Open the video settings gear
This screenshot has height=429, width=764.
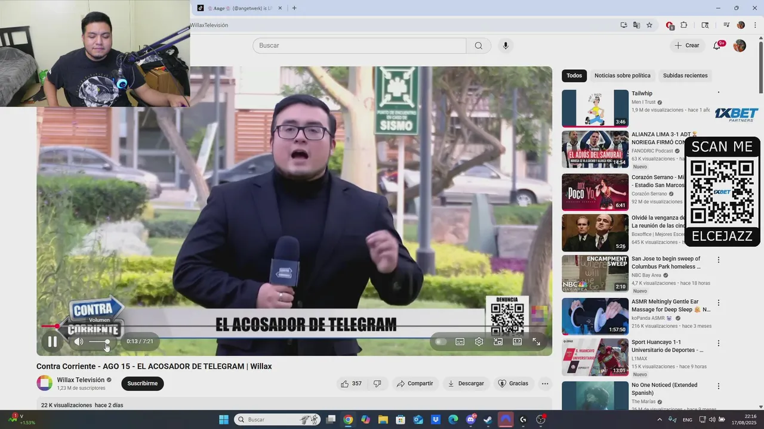(479, 342)
